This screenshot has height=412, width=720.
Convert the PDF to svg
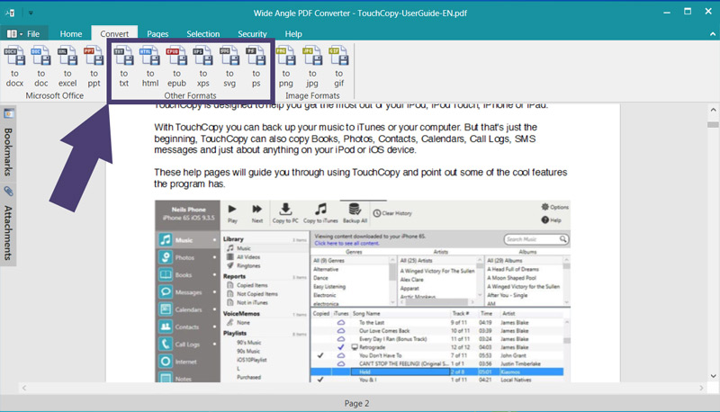(x=229, y=67)
